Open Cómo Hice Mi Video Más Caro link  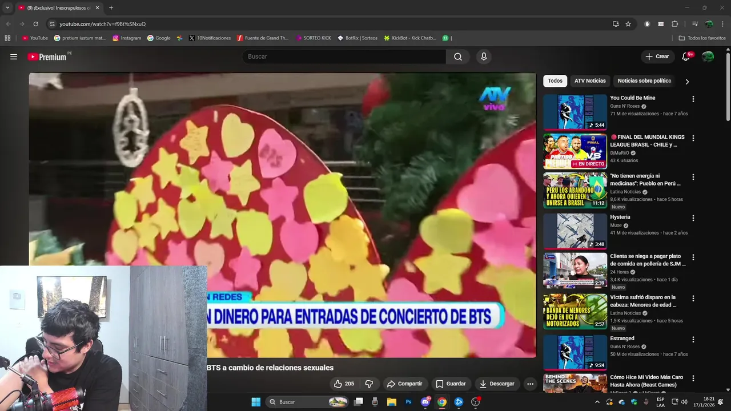pyautogui.click(x=646, y=381)
